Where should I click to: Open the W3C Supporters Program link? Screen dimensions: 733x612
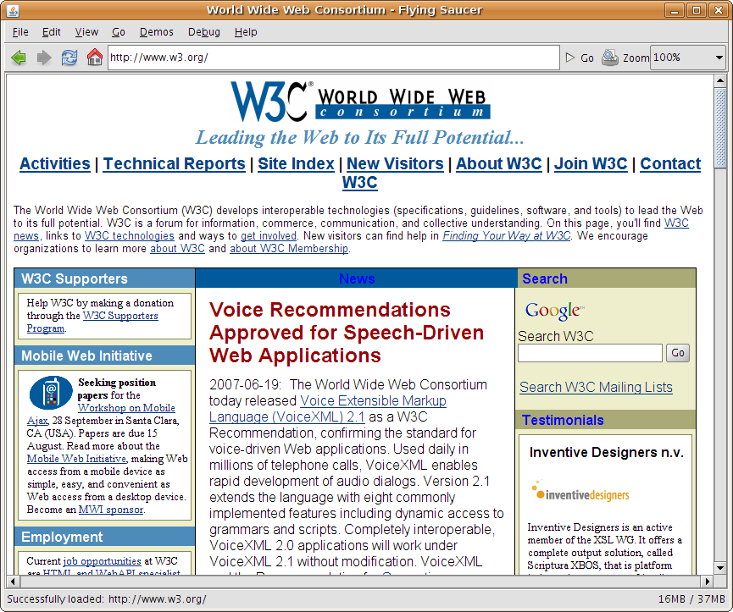coord(120,316)
